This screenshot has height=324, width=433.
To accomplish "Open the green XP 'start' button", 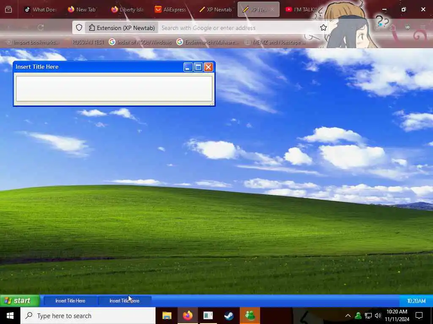I will [19, 300].
